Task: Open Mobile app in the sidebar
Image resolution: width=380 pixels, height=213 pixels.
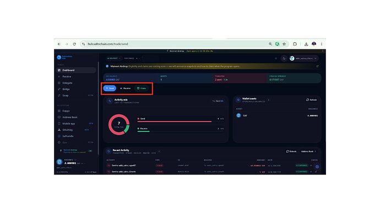Action: (76, 124)
